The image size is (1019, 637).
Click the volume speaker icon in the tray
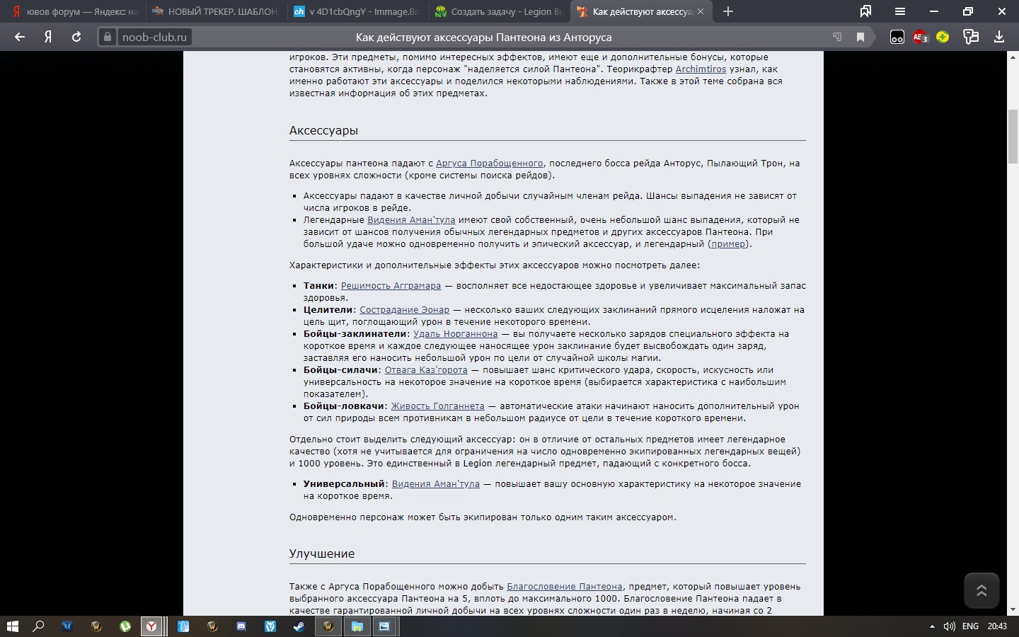tap(950, 626)
